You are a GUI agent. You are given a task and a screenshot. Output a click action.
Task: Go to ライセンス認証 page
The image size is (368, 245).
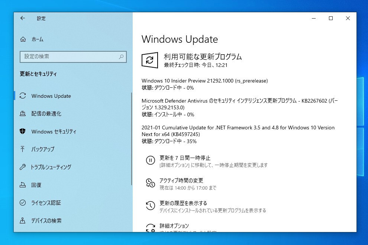(46, 203)
